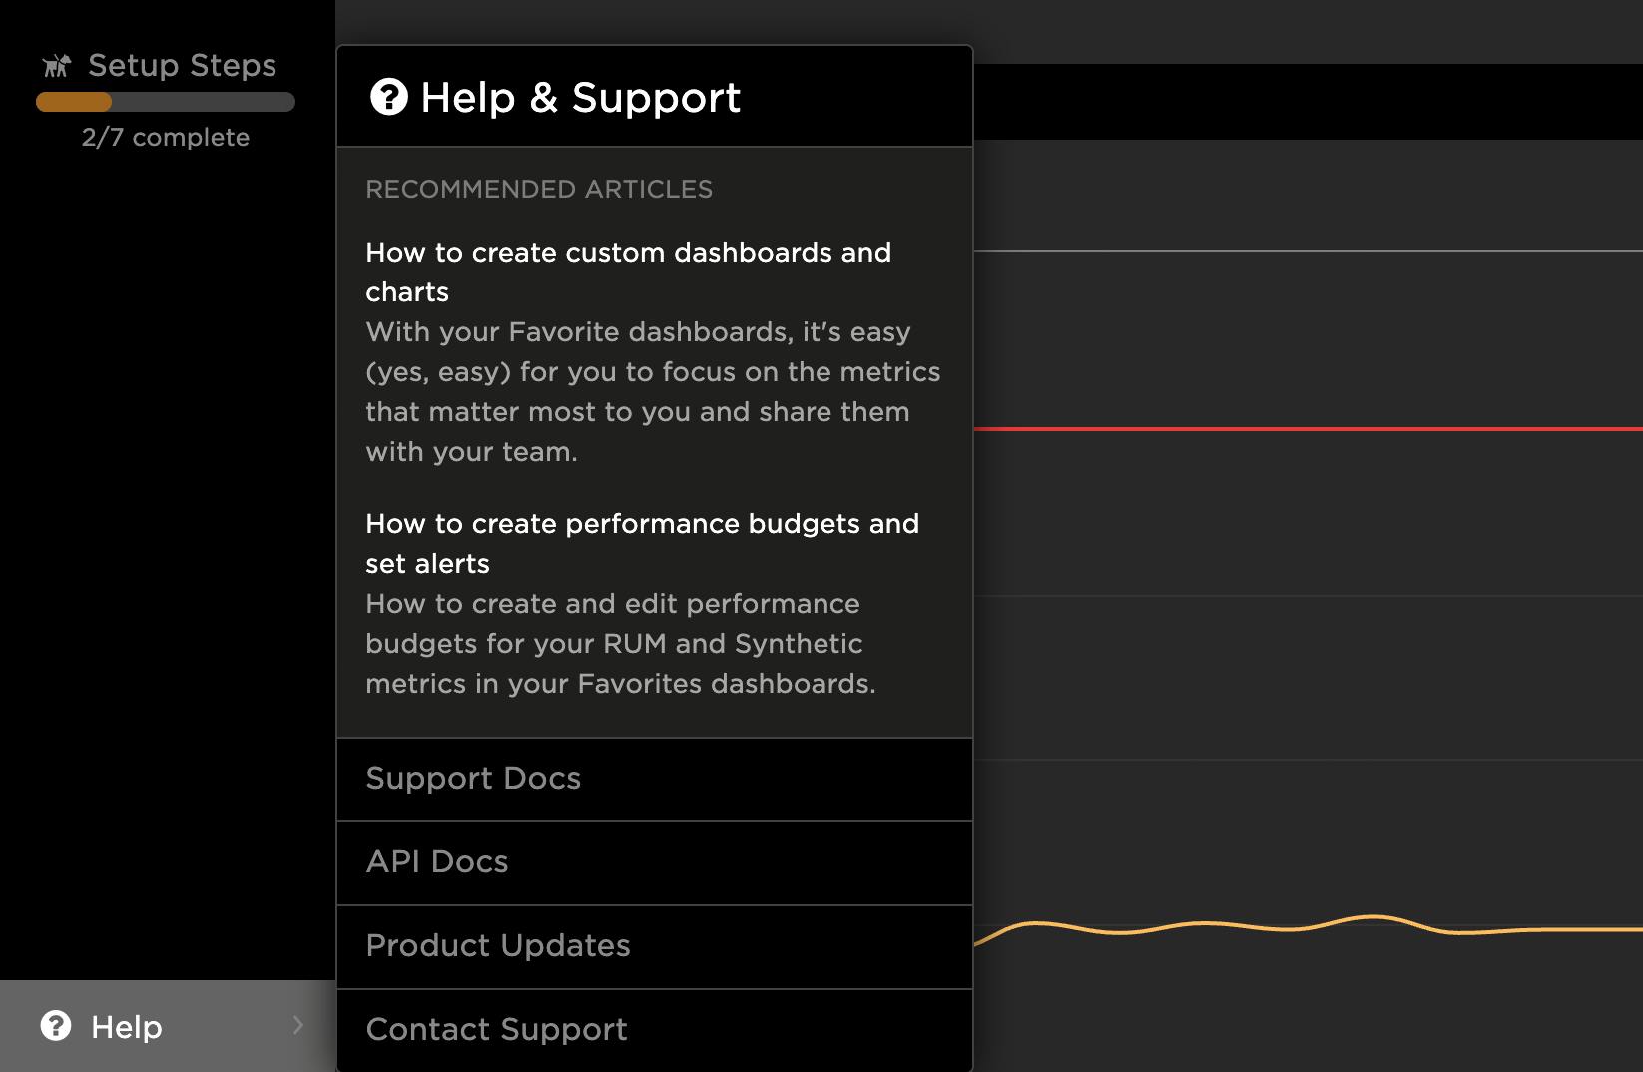Choose Contact Support from the help panel
Image resolution: width=1643 pixels, height=1072 pixels.
pyautogui.click(x=496, y=1030)
